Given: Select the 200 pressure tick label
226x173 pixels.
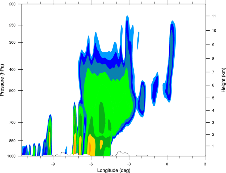Looking at the screenshot, I should pyautogui.click(x=12, y=4).
